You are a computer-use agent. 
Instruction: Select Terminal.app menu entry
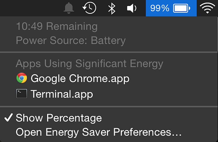[109, 94]
